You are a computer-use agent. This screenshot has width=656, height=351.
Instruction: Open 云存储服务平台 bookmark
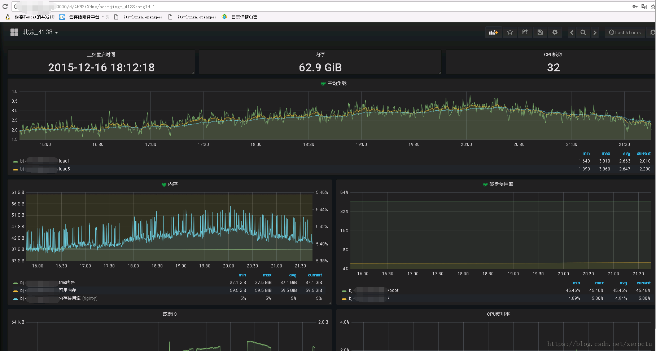[84, 17]
